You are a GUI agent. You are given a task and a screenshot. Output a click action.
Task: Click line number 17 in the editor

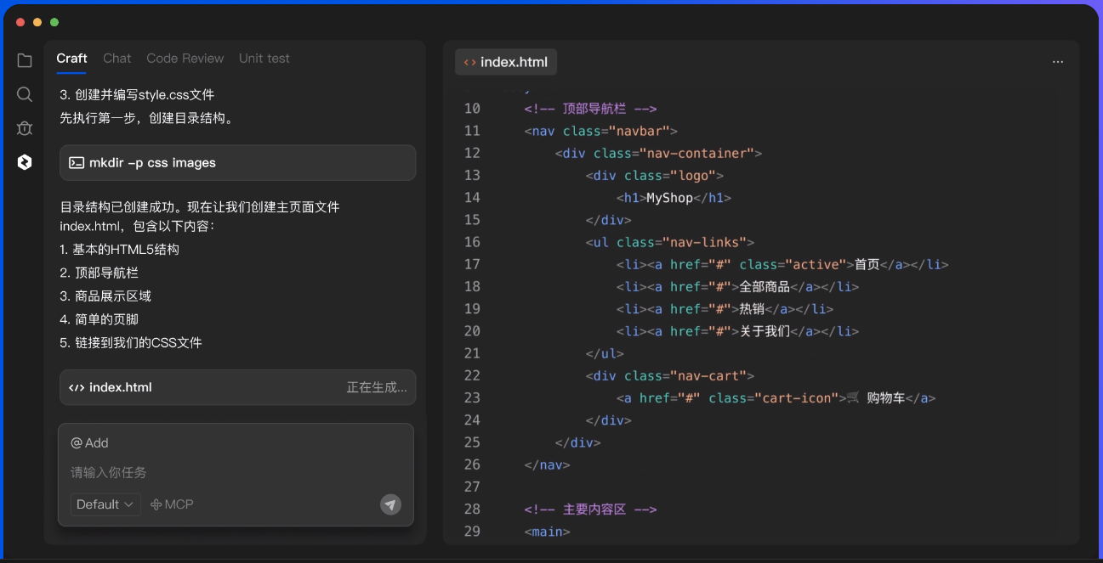(472, 264)
